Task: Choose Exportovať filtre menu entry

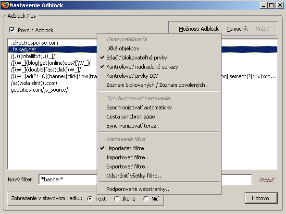Action: (159, 166)
